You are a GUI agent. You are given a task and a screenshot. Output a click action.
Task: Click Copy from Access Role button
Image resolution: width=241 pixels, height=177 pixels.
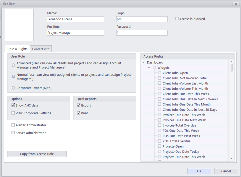coord(37,154)
